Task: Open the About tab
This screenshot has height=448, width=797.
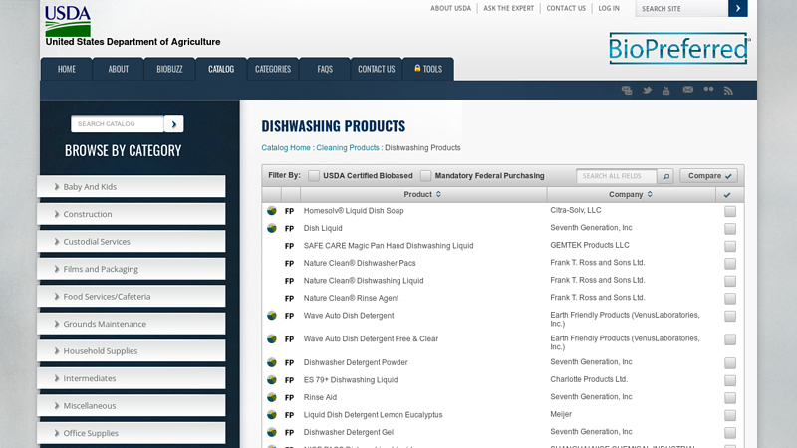Action: point(118,69)
